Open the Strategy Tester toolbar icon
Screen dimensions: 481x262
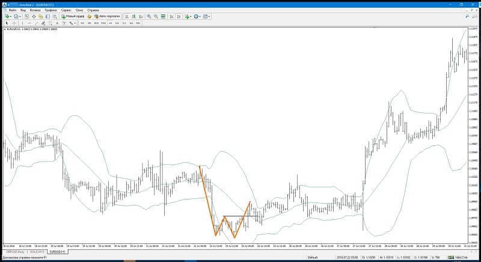pos(55,16)
